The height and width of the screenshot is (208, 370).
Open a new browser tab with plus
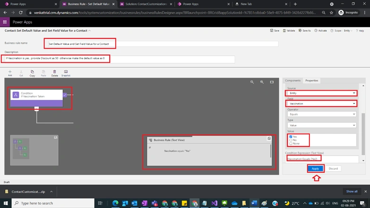(x=295, y=4)
